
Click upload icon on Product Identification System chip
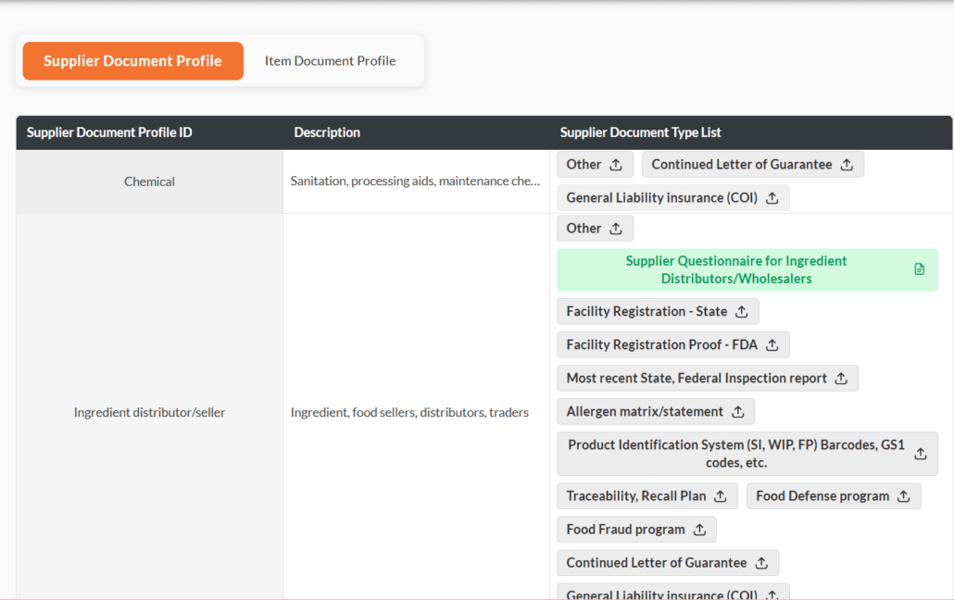(920, 454)
